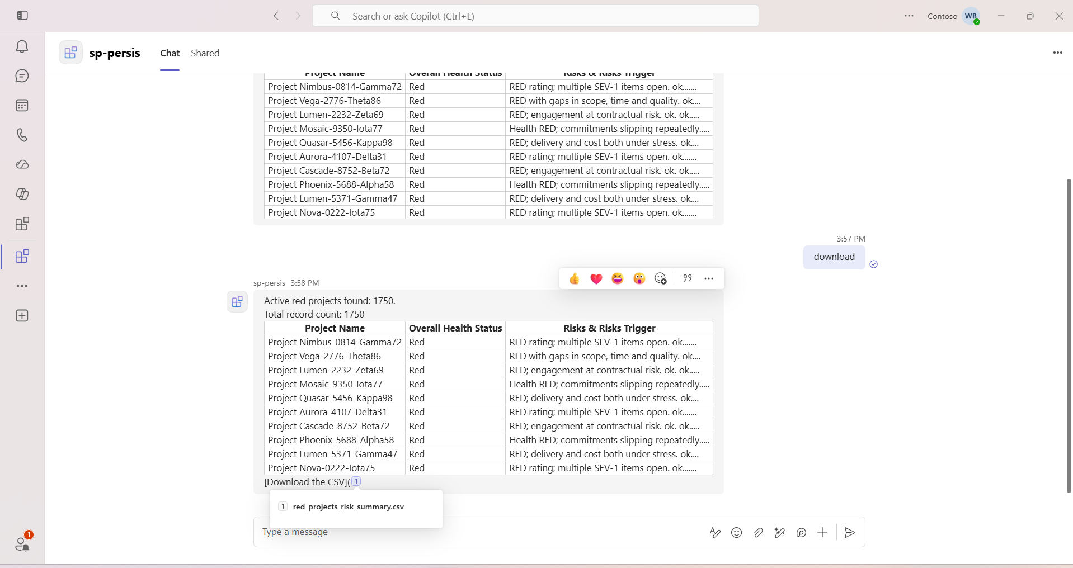Viewport: 1073px width, 568px height.
Task: Open the format text pen icon
Action: (715, 533)
